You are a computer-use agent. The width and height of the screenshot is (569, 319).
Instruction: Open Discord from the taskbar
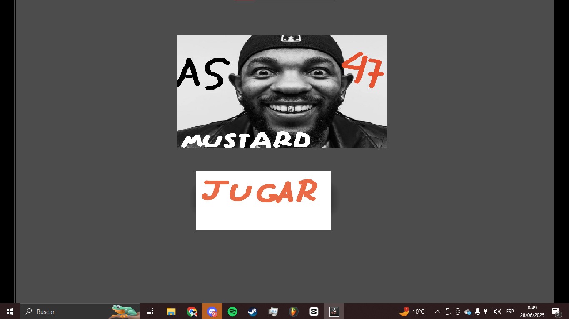(212, 312)
